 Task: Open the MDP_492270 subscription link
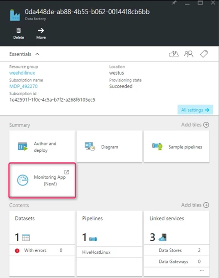tap(23, 86)
